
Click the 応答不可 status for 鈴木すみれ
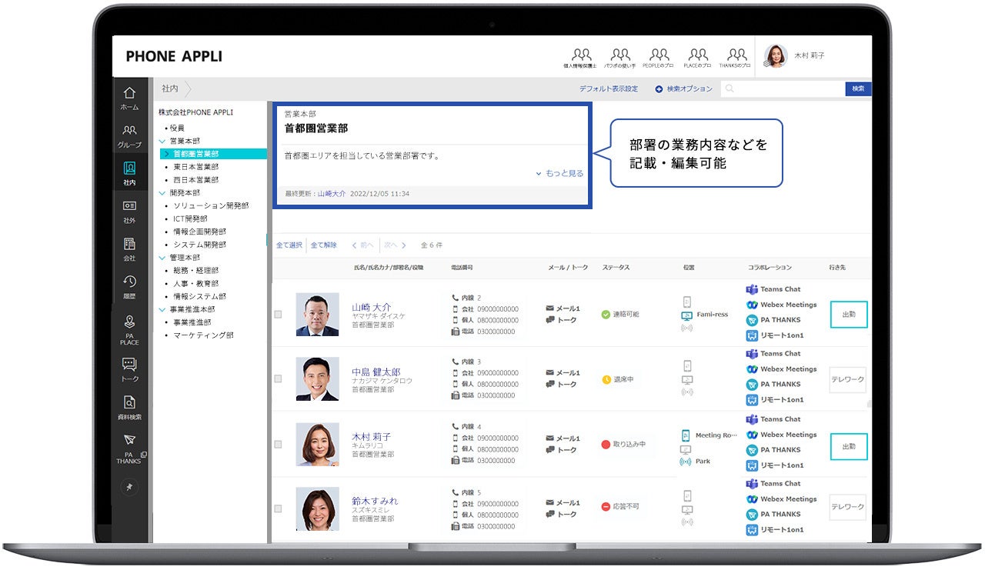(x=620, y=506)
